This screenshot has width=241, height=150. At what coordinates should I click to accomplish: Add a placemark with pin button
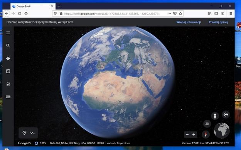pyautogui.click(x=24, y=133)
